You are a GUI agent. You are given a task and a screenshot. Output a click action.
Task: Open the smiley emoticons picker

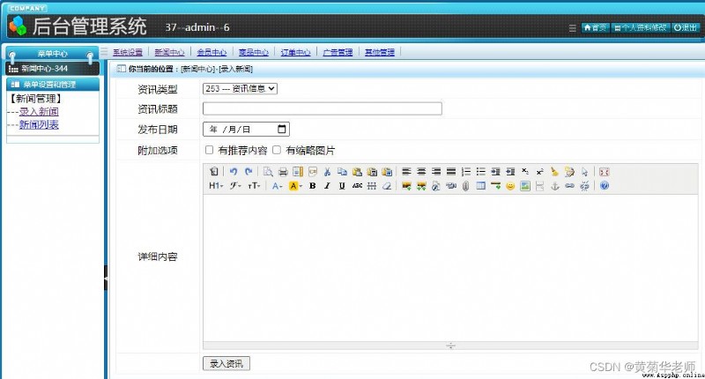point(510,186)
